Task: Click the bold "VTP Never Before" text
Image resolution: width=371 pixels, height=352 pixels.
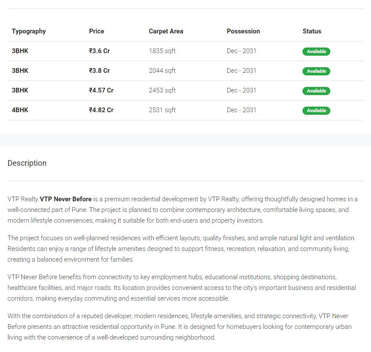Action: coord(66,199)
